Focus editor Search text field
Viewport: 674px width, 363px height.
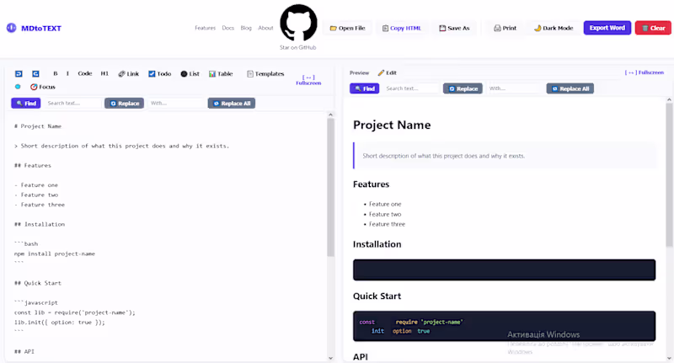pos(72,103)
